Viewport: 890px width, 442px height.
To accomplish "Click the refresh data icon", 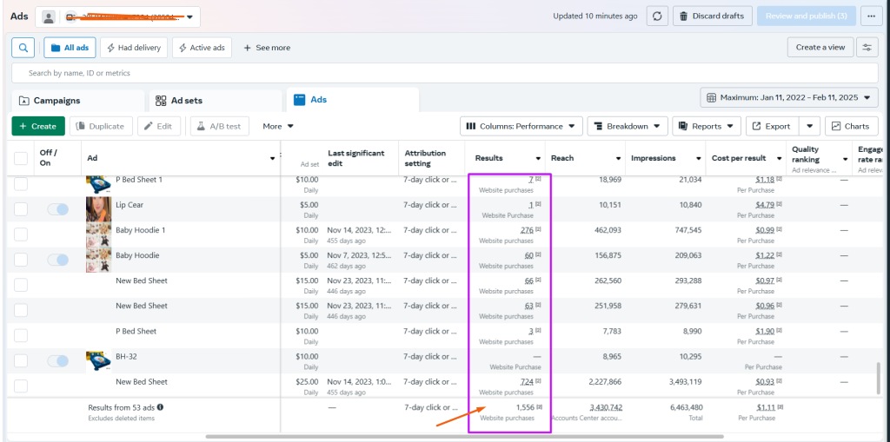I will pyautogui.click(x=658, y=16).
